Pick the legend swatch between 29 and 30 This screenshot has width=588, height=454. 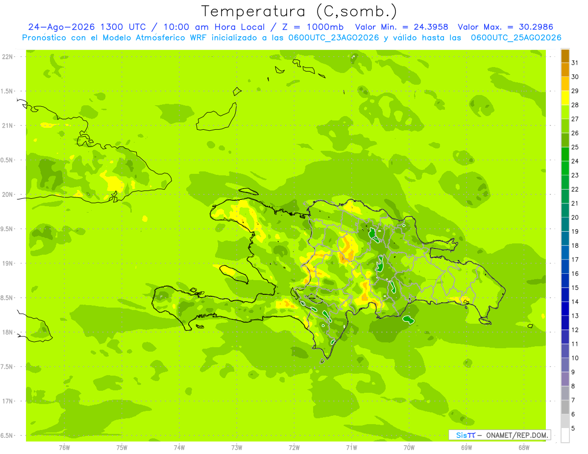point(565,84)
